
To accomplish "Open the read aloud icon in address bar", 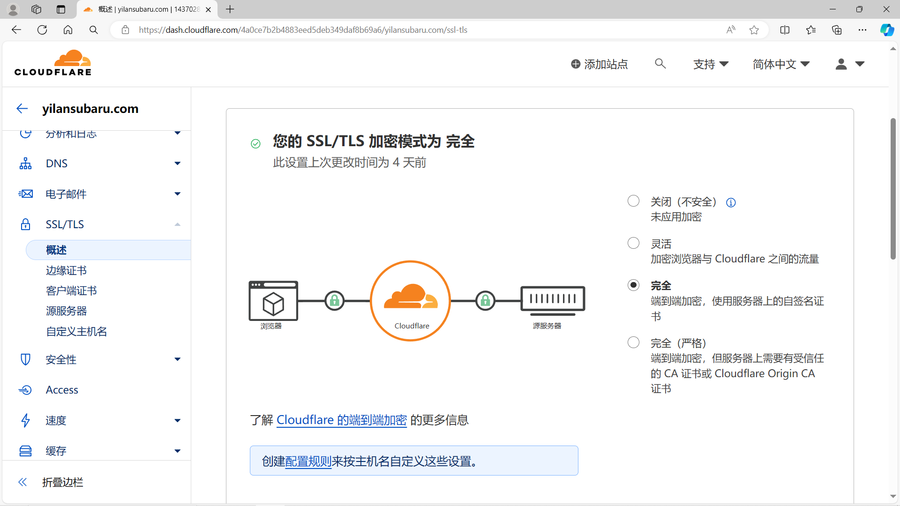I will (x=731, y=30).
